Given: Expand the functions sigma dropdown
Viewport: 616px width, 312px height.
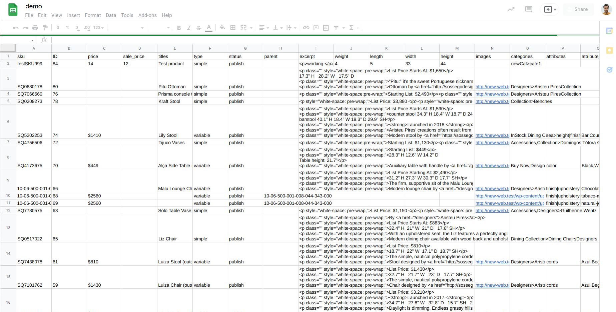Looking at the screenshot, I should tap(354, 28).
